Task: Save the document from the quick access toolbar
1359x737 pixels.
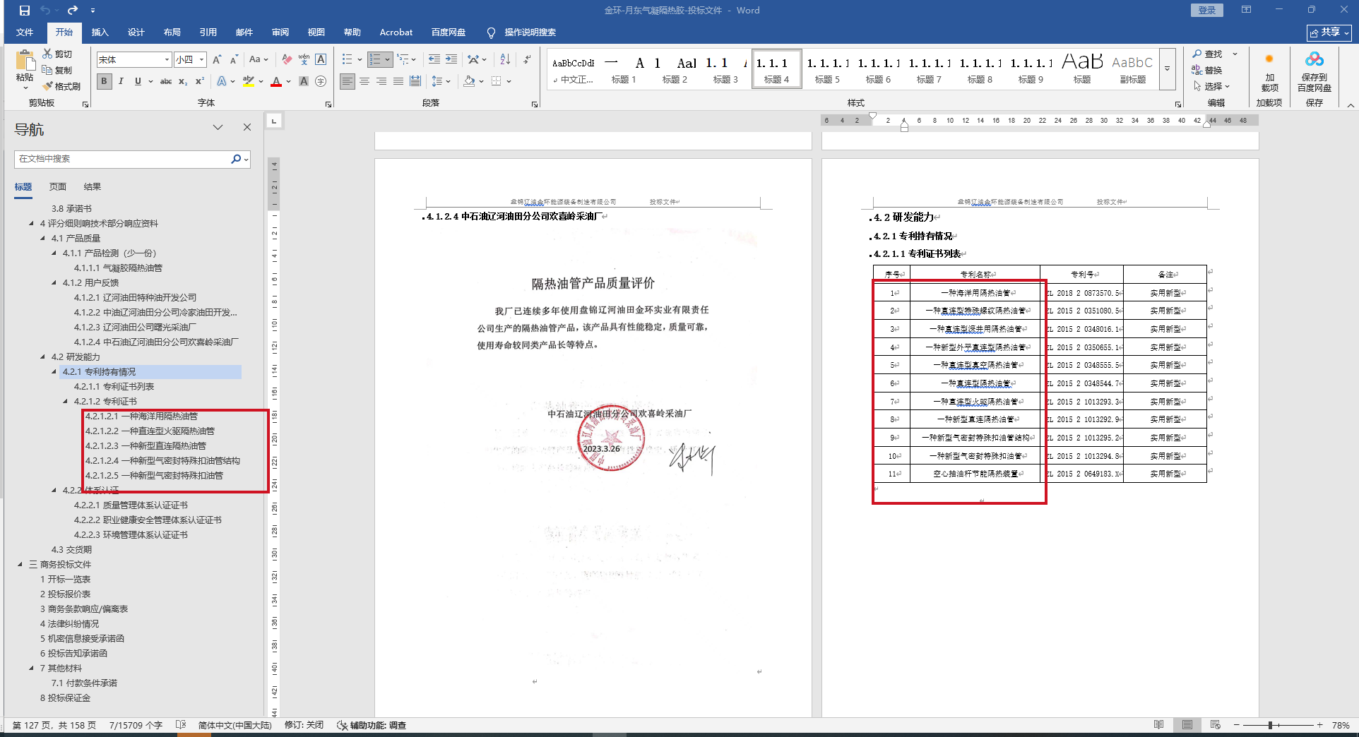Action: (25, 11)
